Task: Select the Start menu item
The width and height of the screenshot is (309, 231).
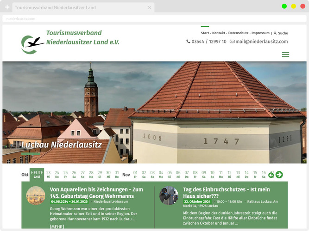Action: [205, 33]
